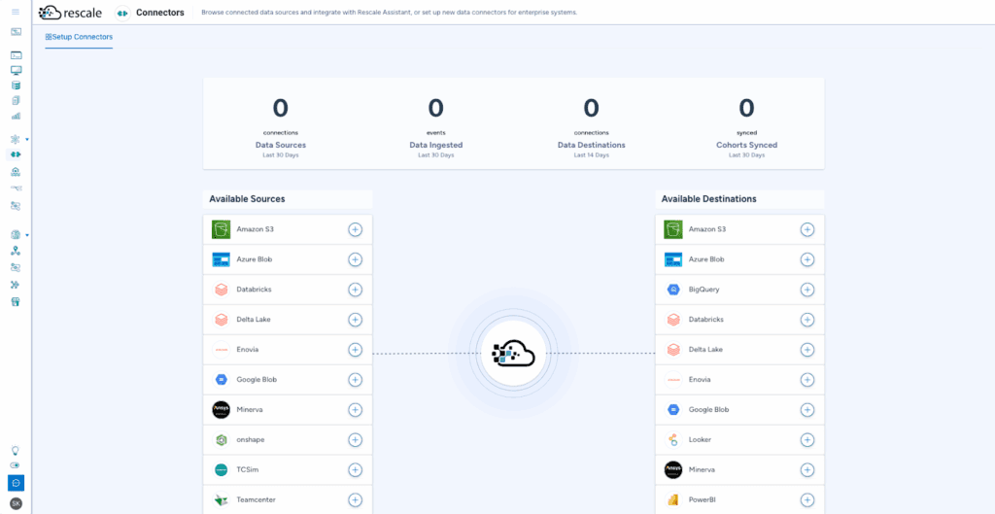This screenshot has width=995, height=514.
Task: Open the SK user avatar
Action: [16, 502]
